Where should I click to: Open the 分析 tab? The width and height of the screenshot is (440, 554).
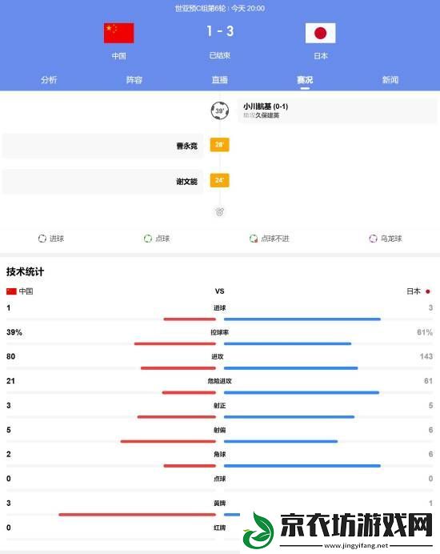point(49,80)
